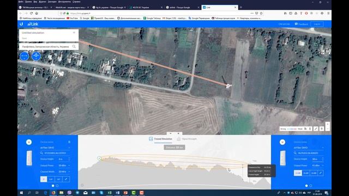Click the map legend Strong-Weak color gradient
The height and width of the screenshot is (196, 349).
292,128
